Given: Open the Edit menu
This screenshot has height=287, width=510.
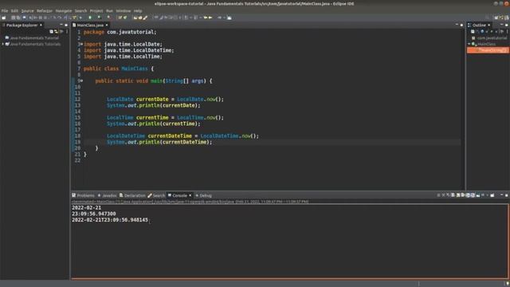Looking at the screenshot, I should [x=14, y=10].
